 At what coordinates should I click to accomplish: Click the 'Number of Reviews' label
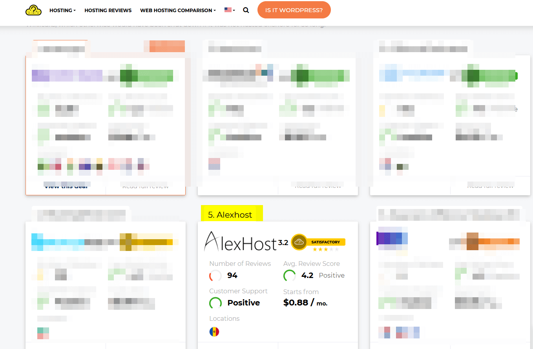(x=240, y=264)
